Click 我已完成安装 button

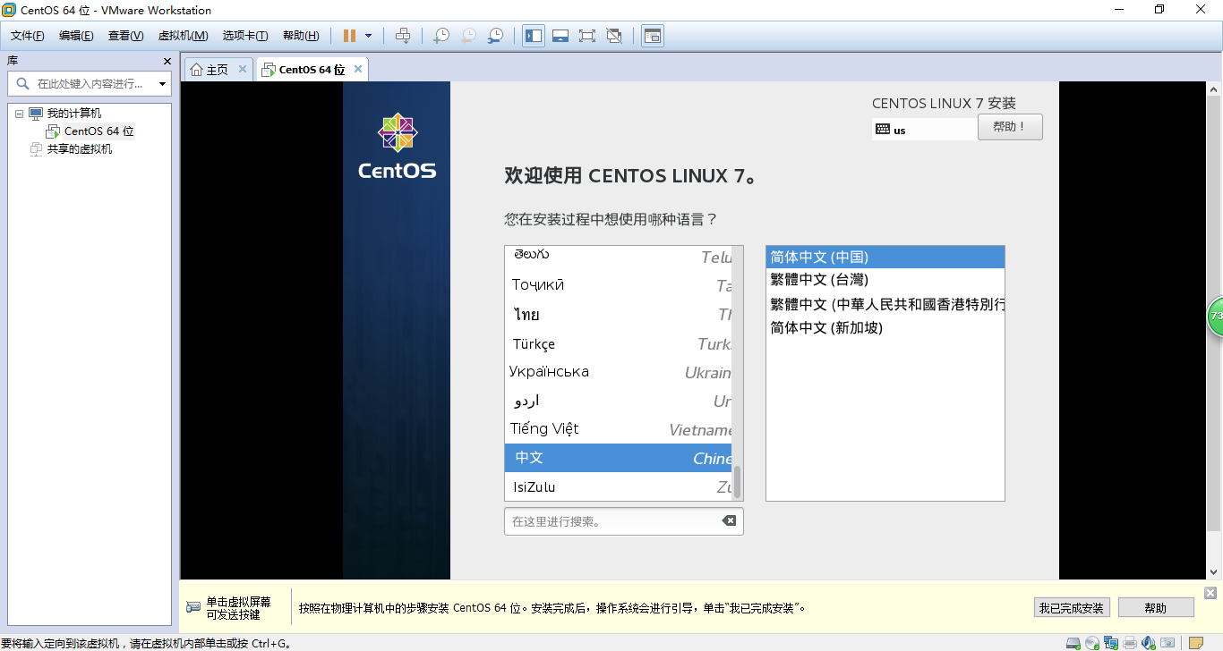(x=1072, y=608)
